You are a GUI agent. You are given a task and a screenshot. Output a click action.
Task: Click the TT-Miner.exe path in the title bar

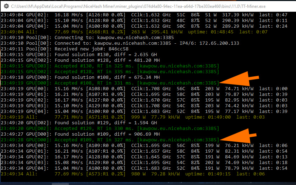tap(138, 6)
